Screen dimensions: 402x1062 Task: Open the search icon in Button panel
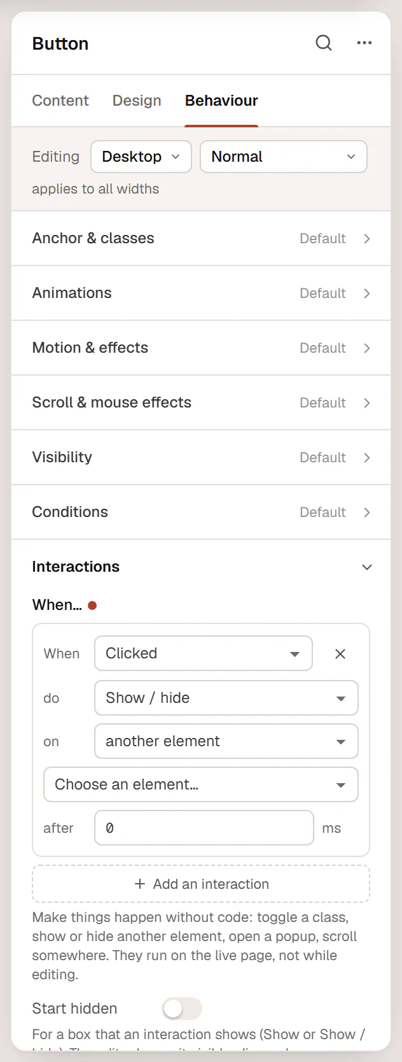pos(324,43)
